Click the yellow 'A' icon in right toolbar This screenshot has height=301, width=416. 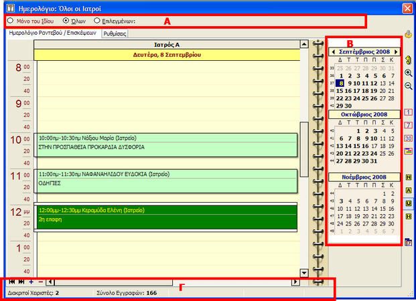click(409, 190)
